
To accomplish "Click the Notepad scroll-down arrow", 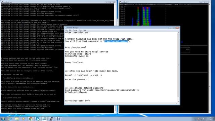I will 178,101.
